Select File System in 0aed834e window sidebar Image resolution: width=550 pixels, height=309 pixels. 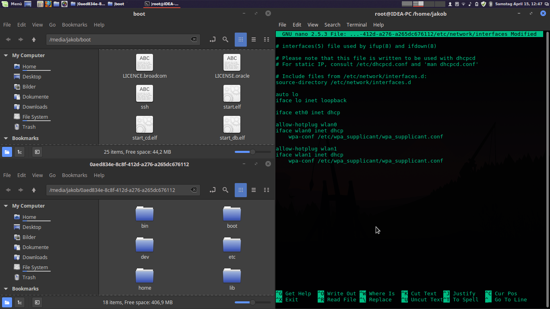(35, 267)
